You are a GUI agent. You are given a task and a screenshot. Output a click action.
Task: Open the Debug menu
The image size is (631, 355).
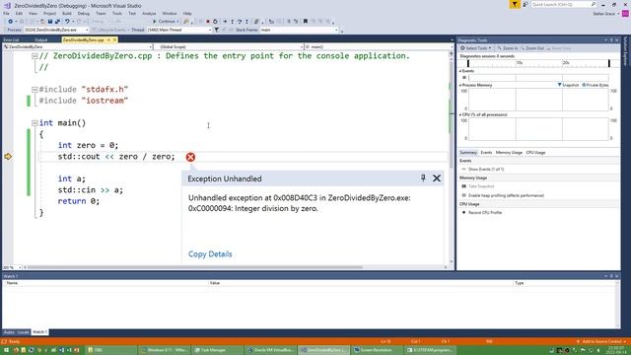click(83, 13)
